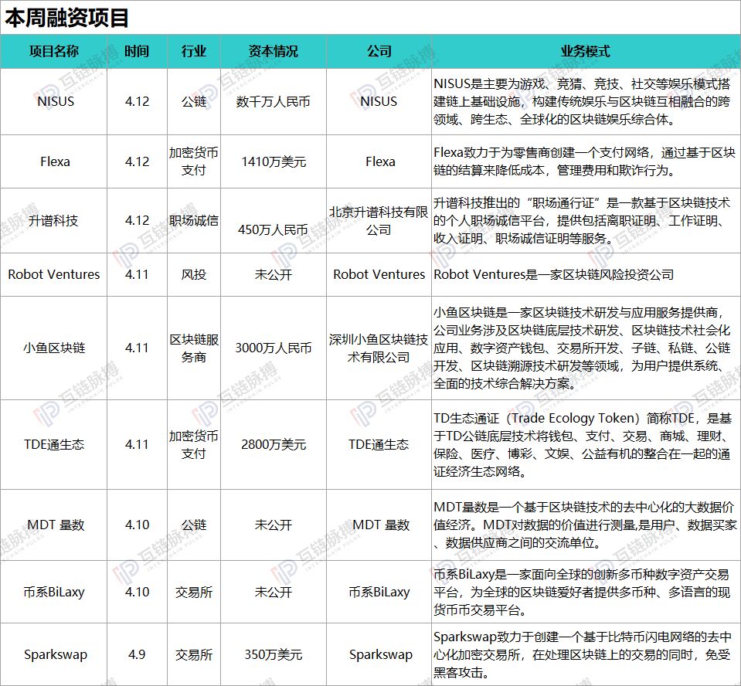This screenshot has height=686, width=741.
Task: Select "交易所" in the Sparkswap row
Action: (x=194, y=655)
